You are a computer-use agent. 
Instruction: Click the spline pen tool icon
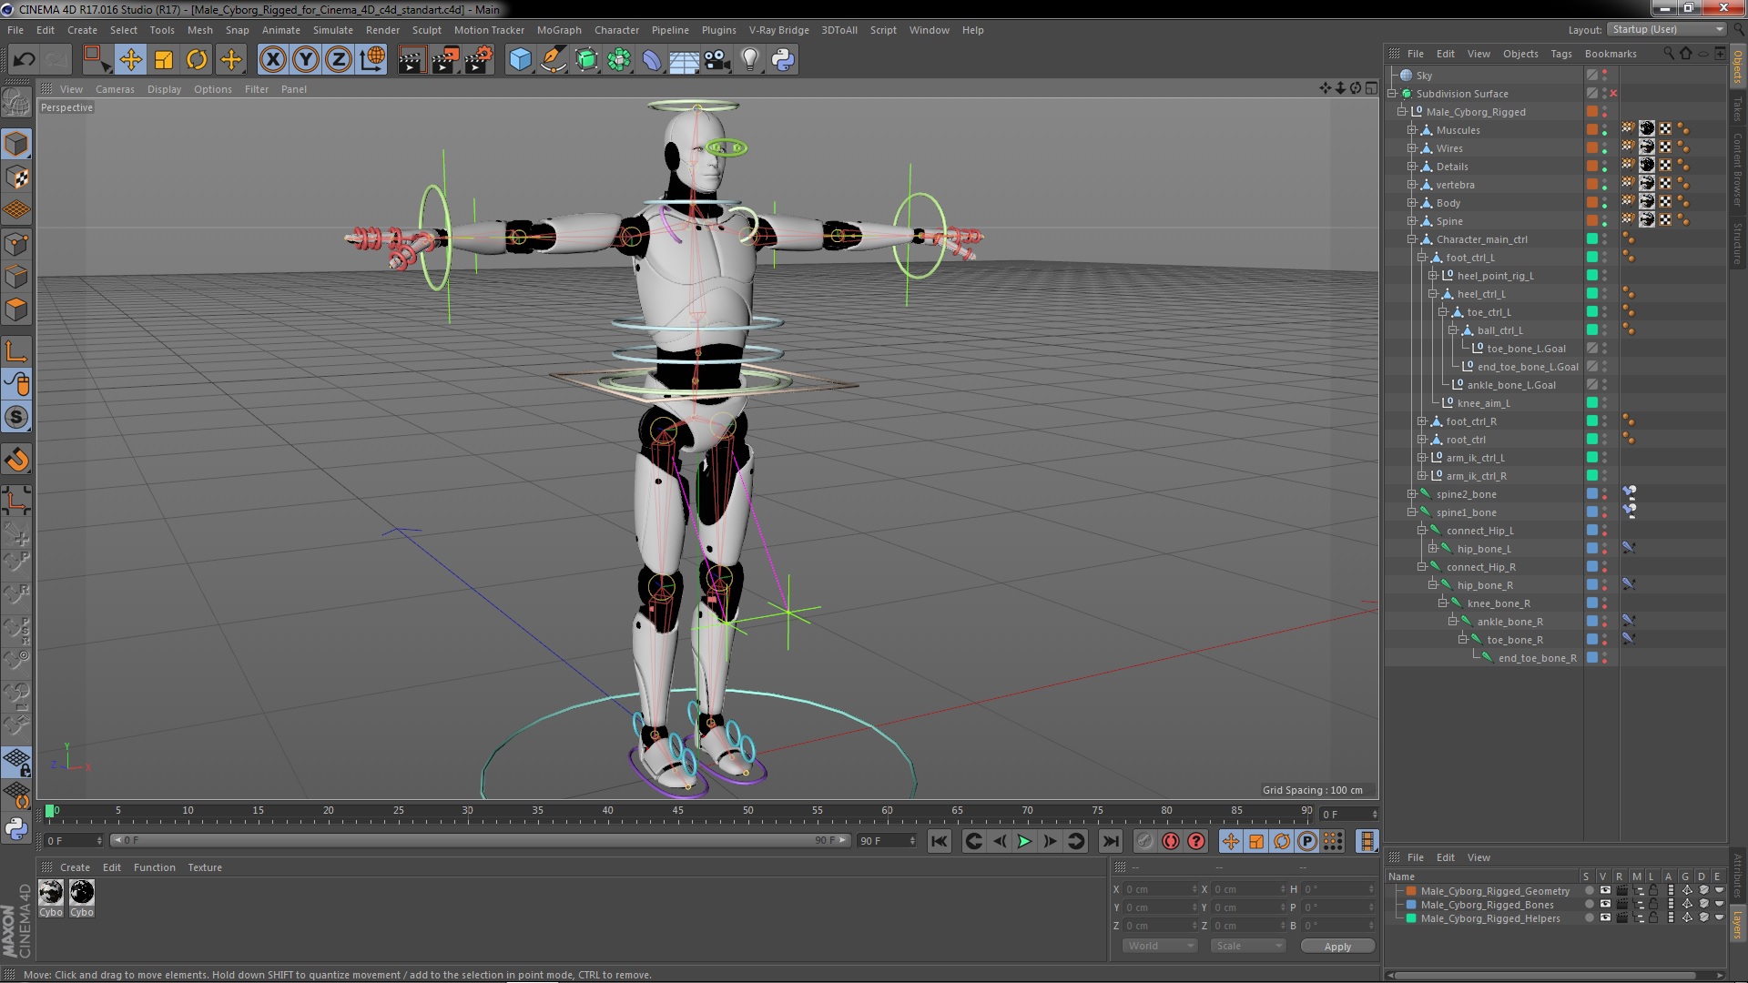point(553,60)
